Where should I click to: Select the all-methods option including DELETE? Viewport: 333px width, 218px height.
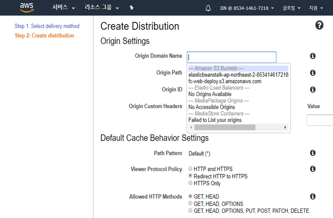[x=190, y=210]
